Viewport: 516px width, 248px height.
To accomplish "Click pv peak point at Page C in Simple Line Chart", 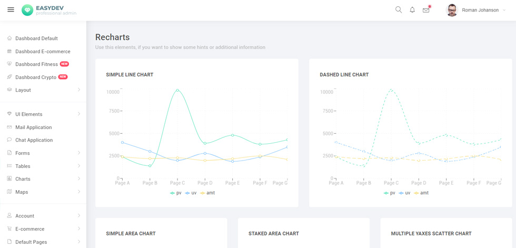I will pos(177,90).
